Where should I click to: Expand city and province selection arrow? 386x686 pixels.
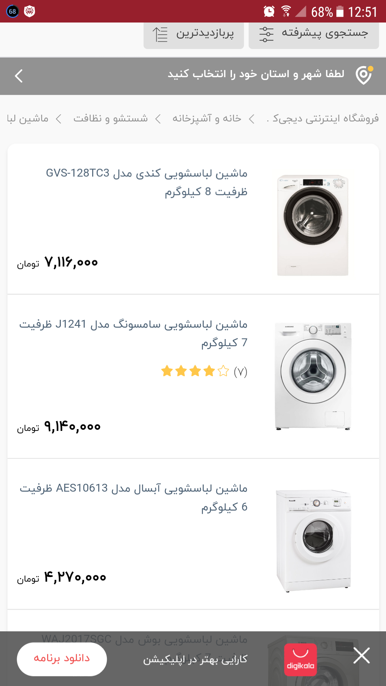(19, 76)
